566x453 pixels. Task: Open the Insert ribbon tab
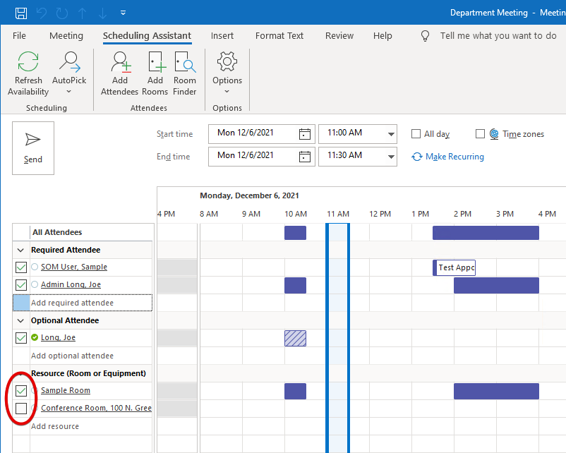click(x=222, y=36)
